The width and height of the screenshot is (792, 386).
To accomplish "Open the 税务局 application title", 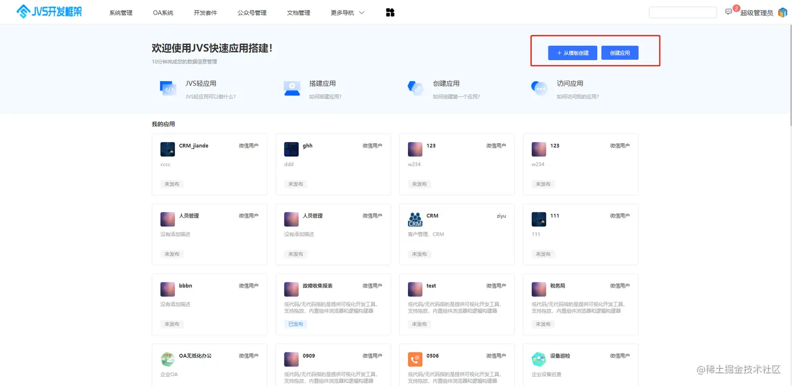I will 557,286.
